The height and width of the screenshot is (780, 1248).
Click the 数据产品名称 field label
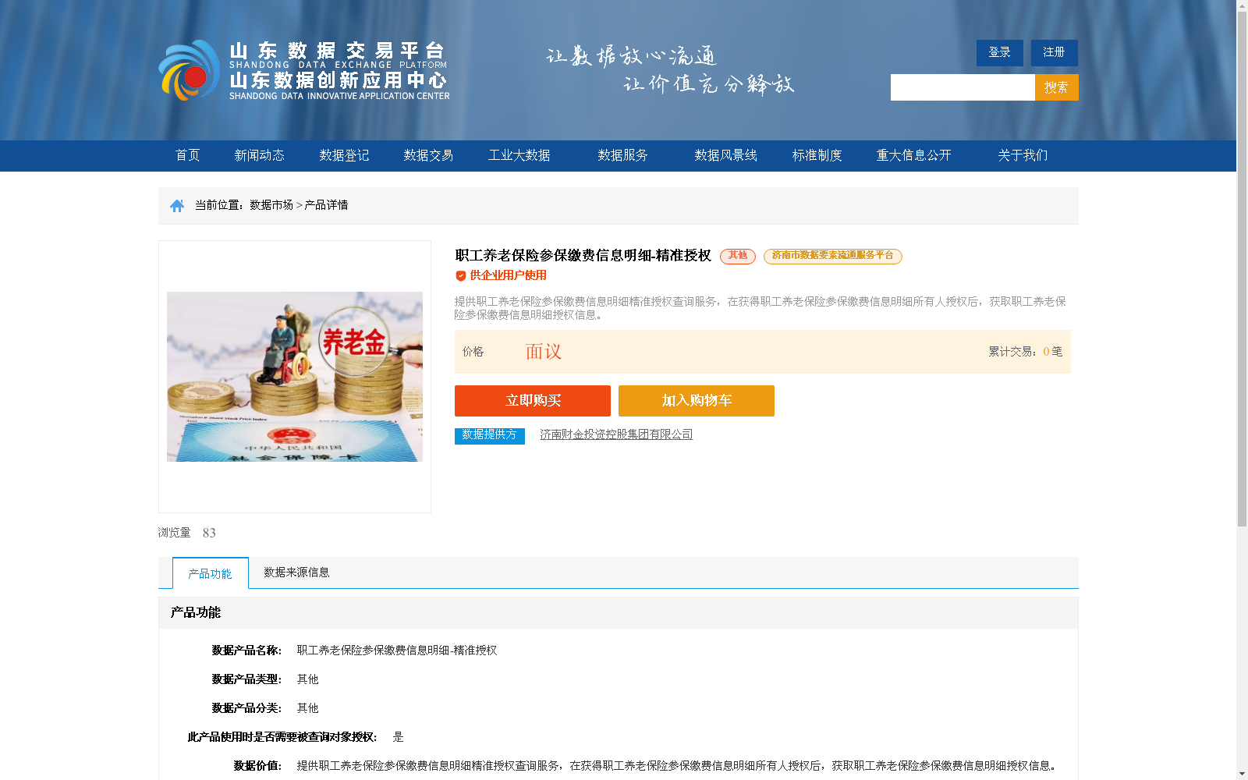(x=246, y=651)
